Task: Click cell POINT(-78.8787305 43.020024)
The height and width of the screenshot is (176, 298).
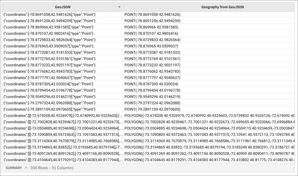Action: [151, 84]
